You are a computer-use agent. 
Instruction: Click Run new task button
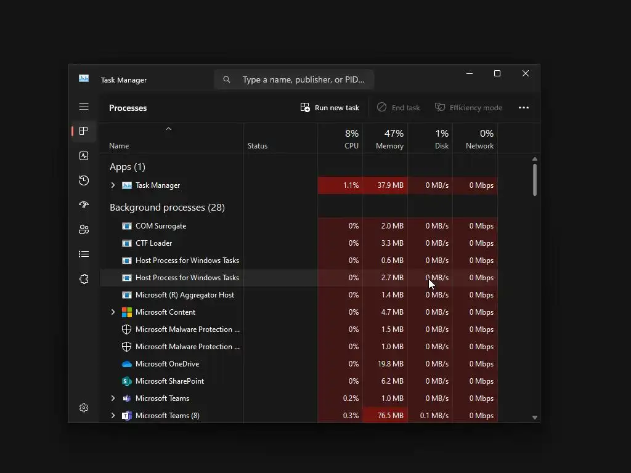click(330, 107)
